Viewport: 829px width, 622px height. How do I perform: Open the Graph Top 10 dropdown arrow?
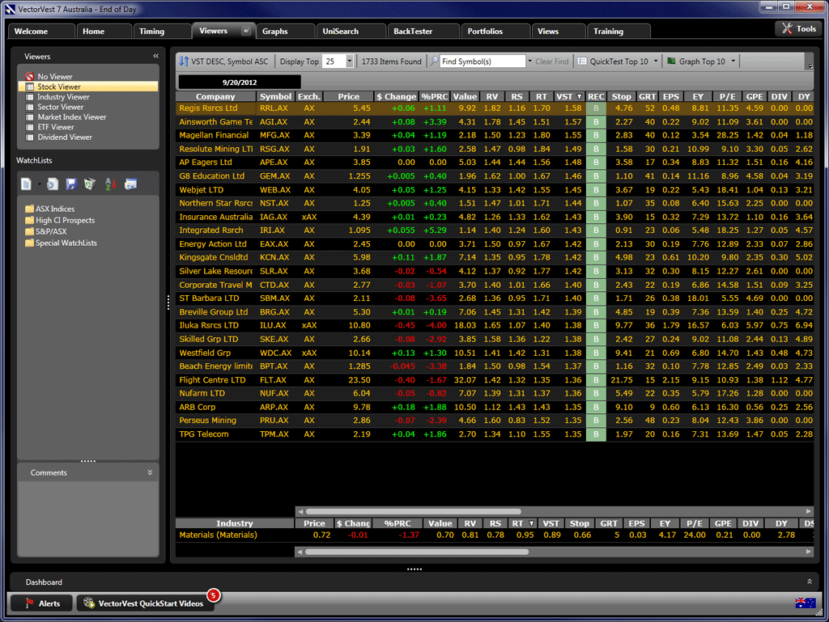click(x=731, y=61)
